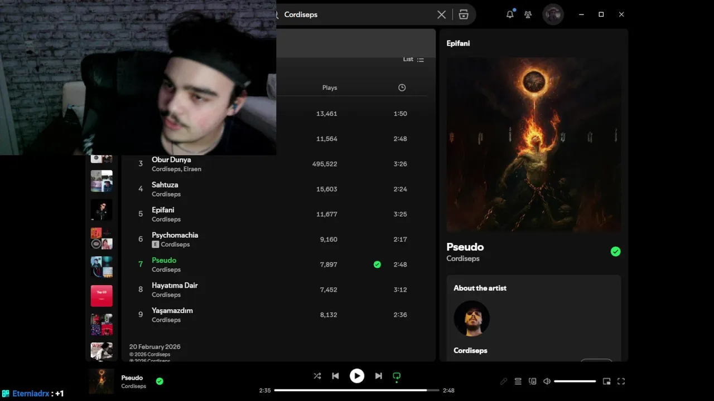Toggle the saved checkmark in the Pseudo track row
This screenshot has width=714, height=401.
click(377, 265)
